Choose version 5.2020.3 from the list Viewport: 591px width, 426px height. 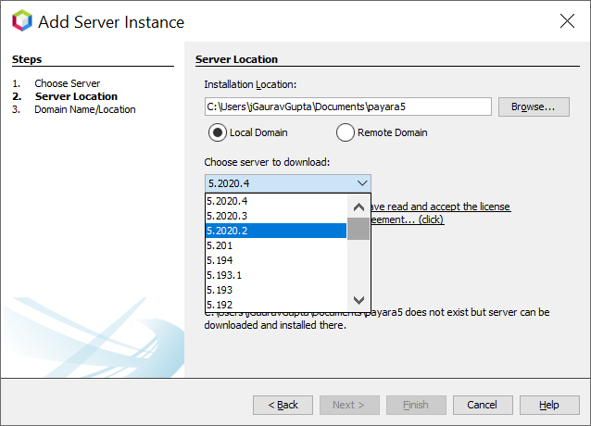276,216
